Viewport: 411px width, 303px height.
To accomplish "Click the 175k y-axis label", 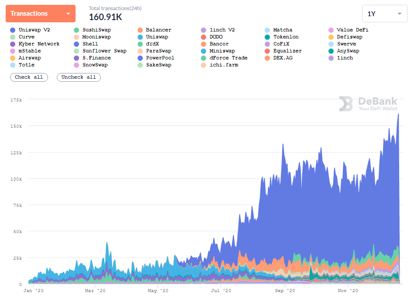I will [16, 100].
